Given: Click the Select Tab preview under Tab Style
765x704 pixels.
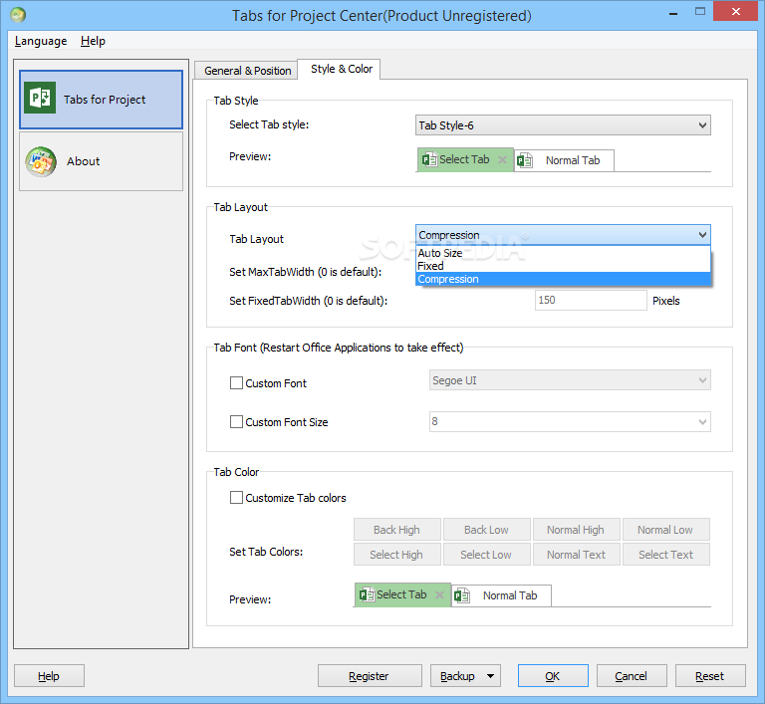Looking at the screenshot, I should 465,159.
